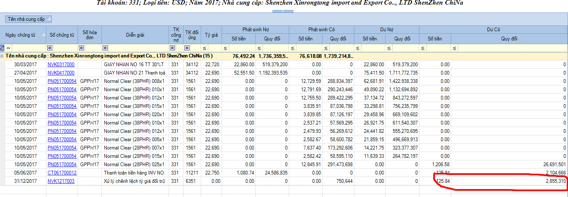Click the Diễn giải column header
Image resolution: width=568 pixels, height=197 pixels.
pyautogui.click(x=135, y=35)
